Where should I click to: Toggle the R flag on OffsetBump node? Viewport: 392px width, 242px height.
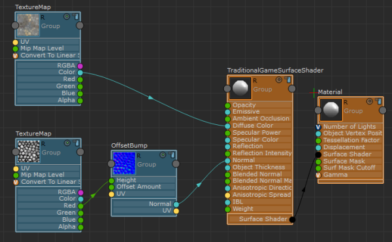click(x=139, y=156)
